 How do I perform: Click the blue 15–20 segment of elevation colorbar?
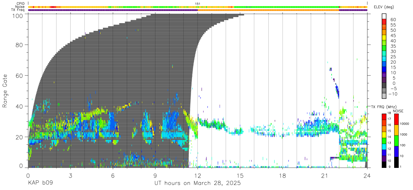click(384, 64)
